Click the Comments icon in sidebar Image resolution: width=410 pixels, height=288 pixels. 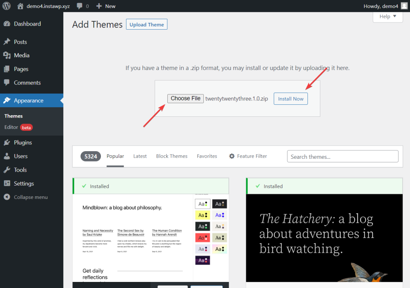tap(7, 82)
